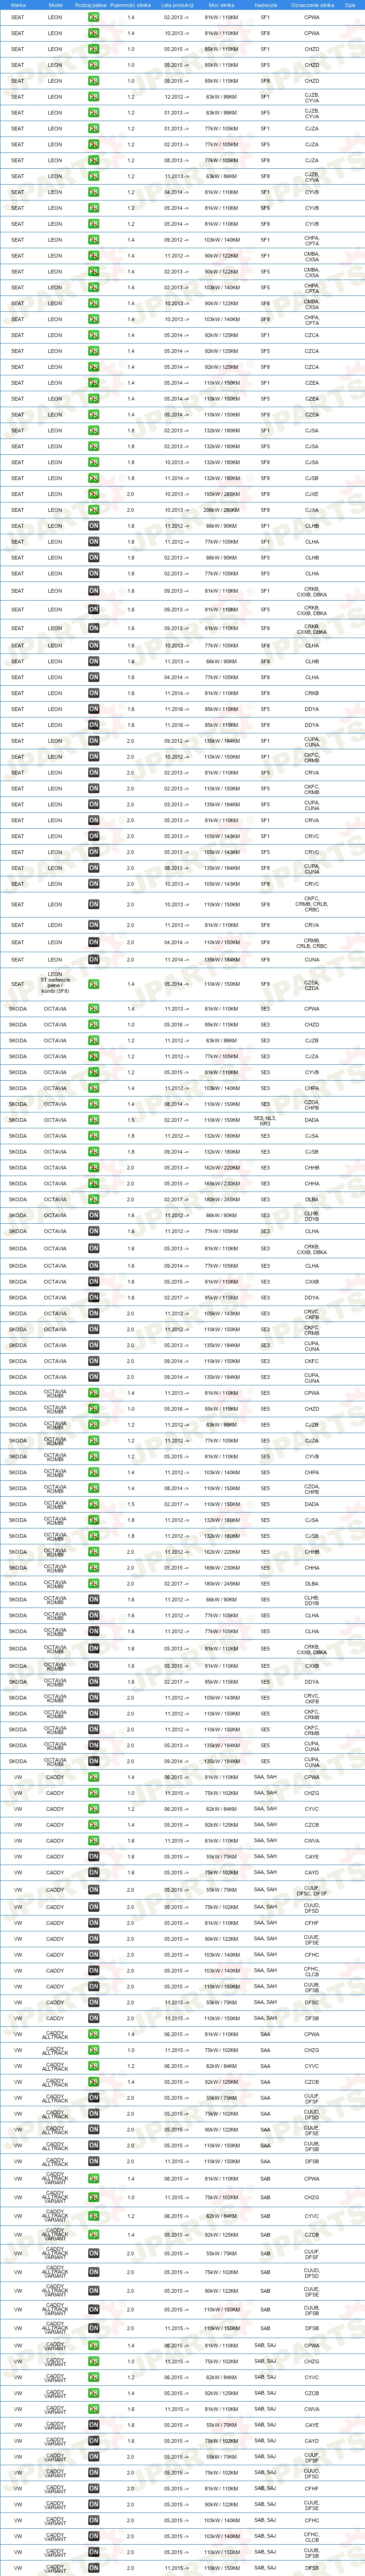
Task: Click petrol icon in Seat Leon CJXE 265KM row
Action: [93, 494]
